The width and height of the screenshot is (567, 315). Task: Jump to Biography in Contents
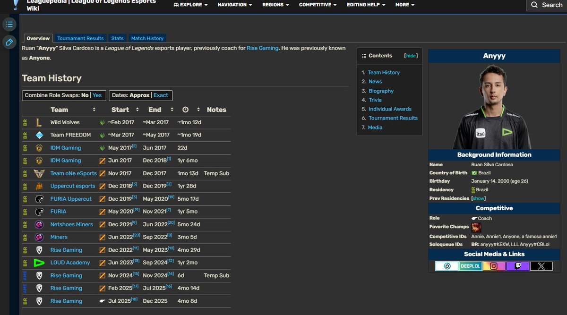[381, 91]
